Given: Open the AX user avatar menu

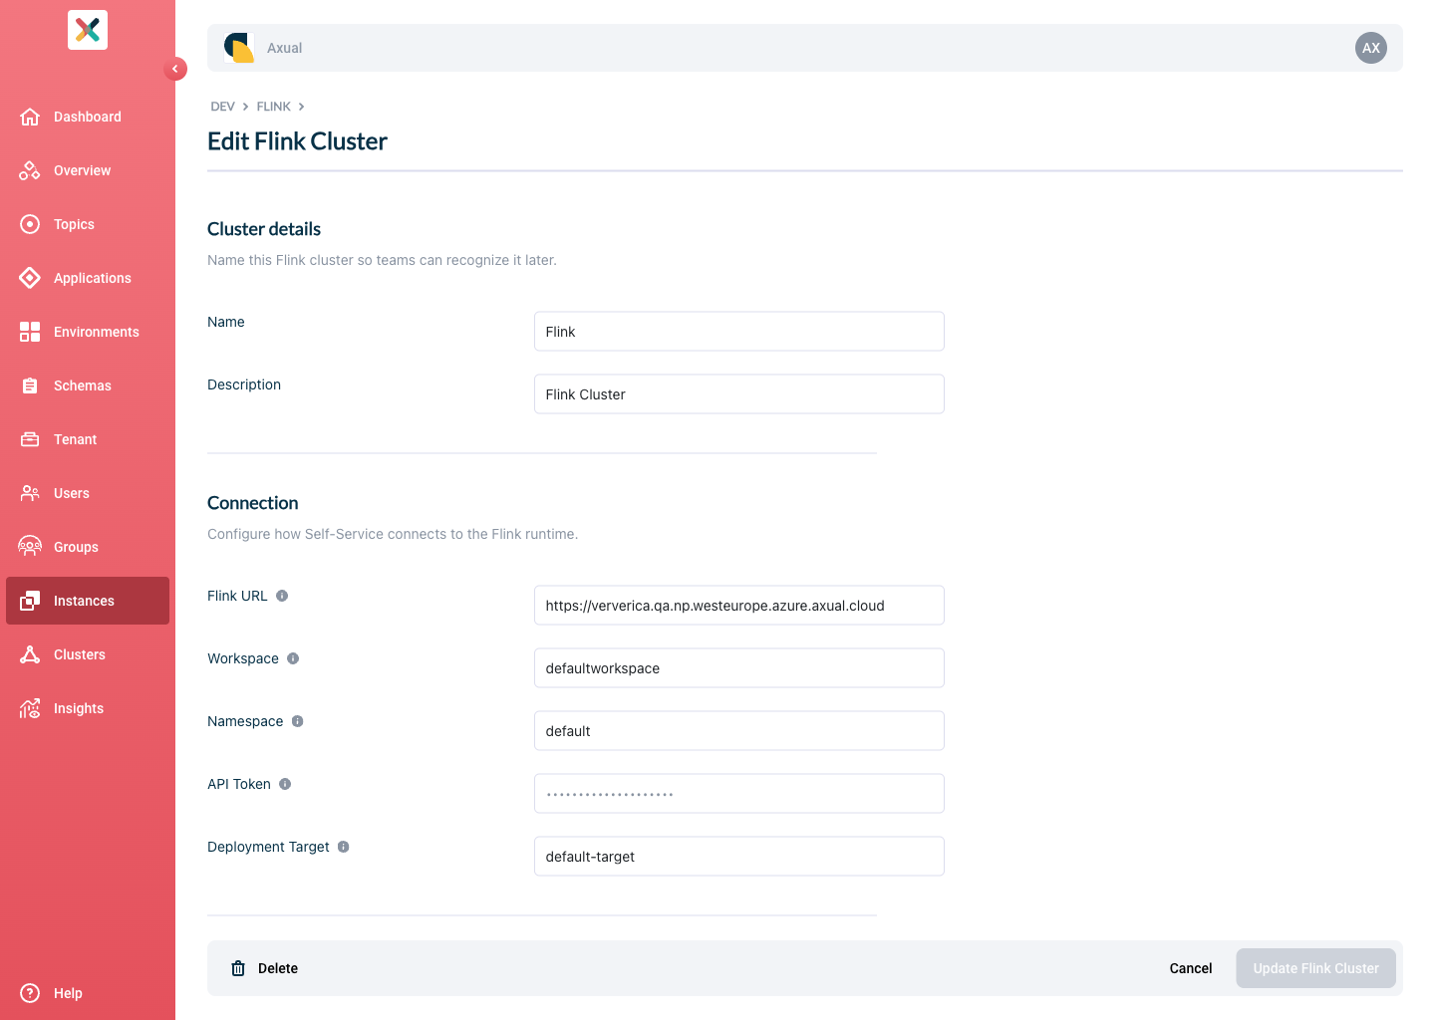Looking at the screenshot, I should tap(1371, 48).
